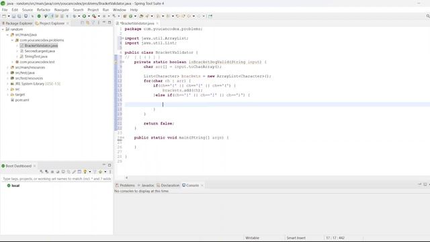The image size is (430, 242).
Task: Minimize the Package Explorer panel
Action: tap(104, 22)
